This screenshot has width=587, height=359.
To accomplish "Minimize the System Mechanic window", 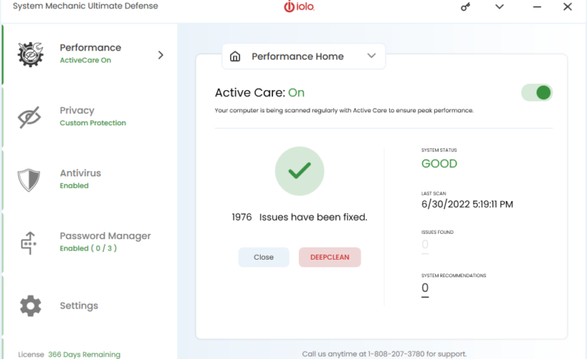I will [x=537, y=7].
